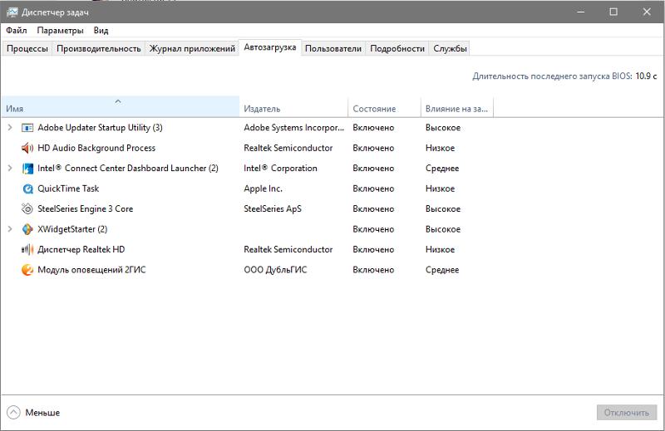Go to the Пользователи tab
The height and width of the screenshot is (431, 665).
point(333,48)
